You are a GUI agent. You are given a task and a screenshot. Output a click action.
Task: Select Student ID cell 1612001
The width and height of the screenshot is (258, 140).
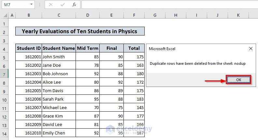(x=29, y=57)
